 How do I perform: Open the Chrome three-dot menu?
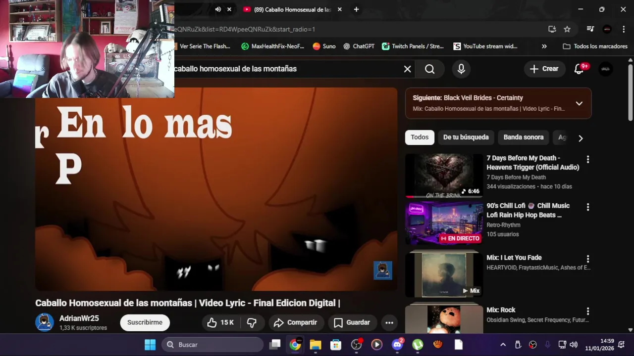623,29
